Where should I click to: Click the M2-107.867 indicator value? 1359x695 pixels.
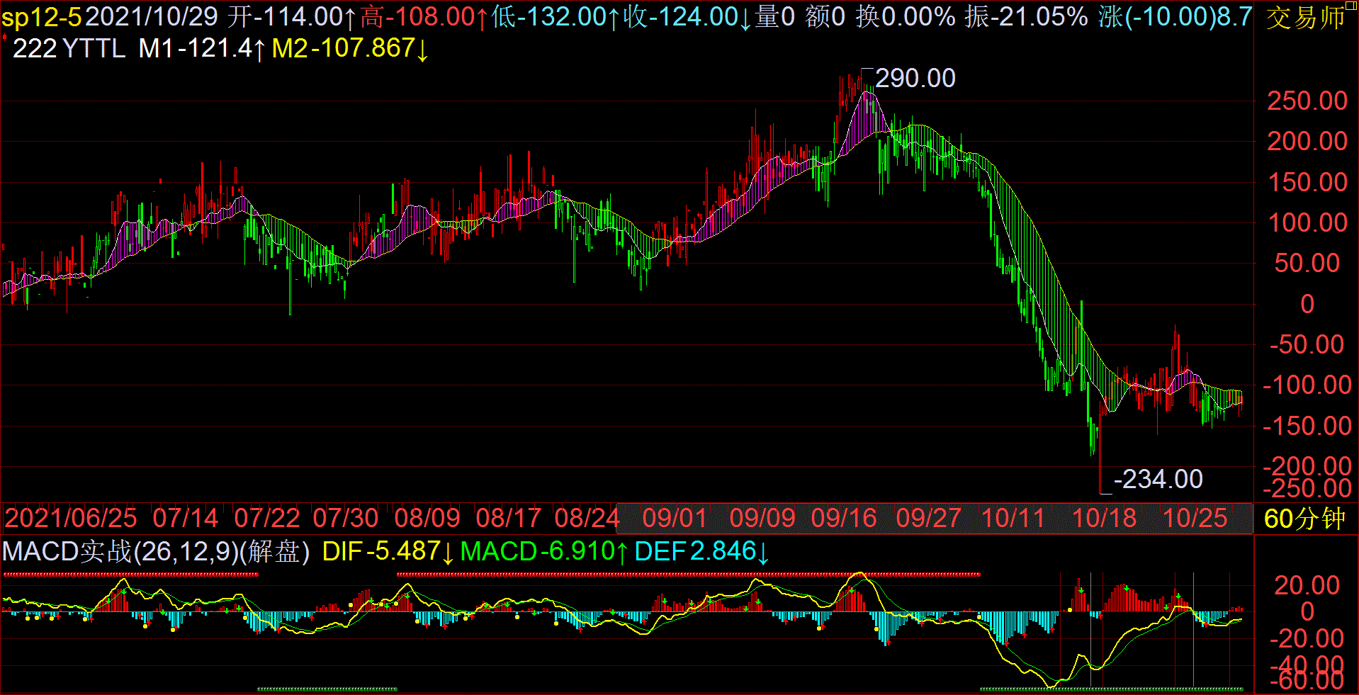click(351, 48)
